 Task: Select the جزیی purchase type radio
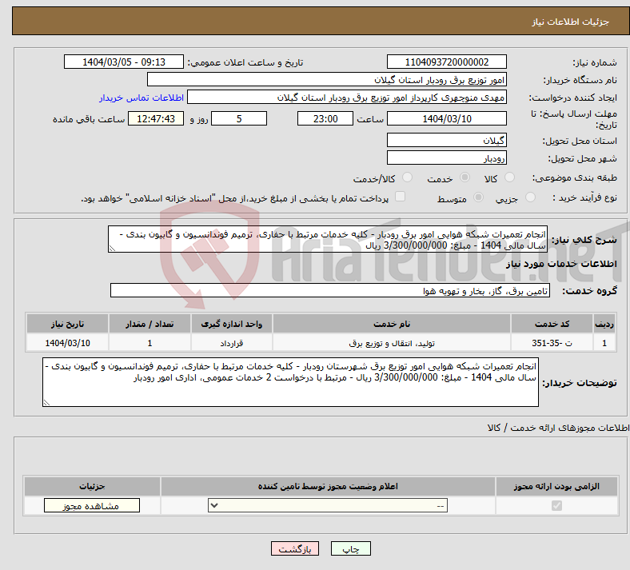[530, 197]
